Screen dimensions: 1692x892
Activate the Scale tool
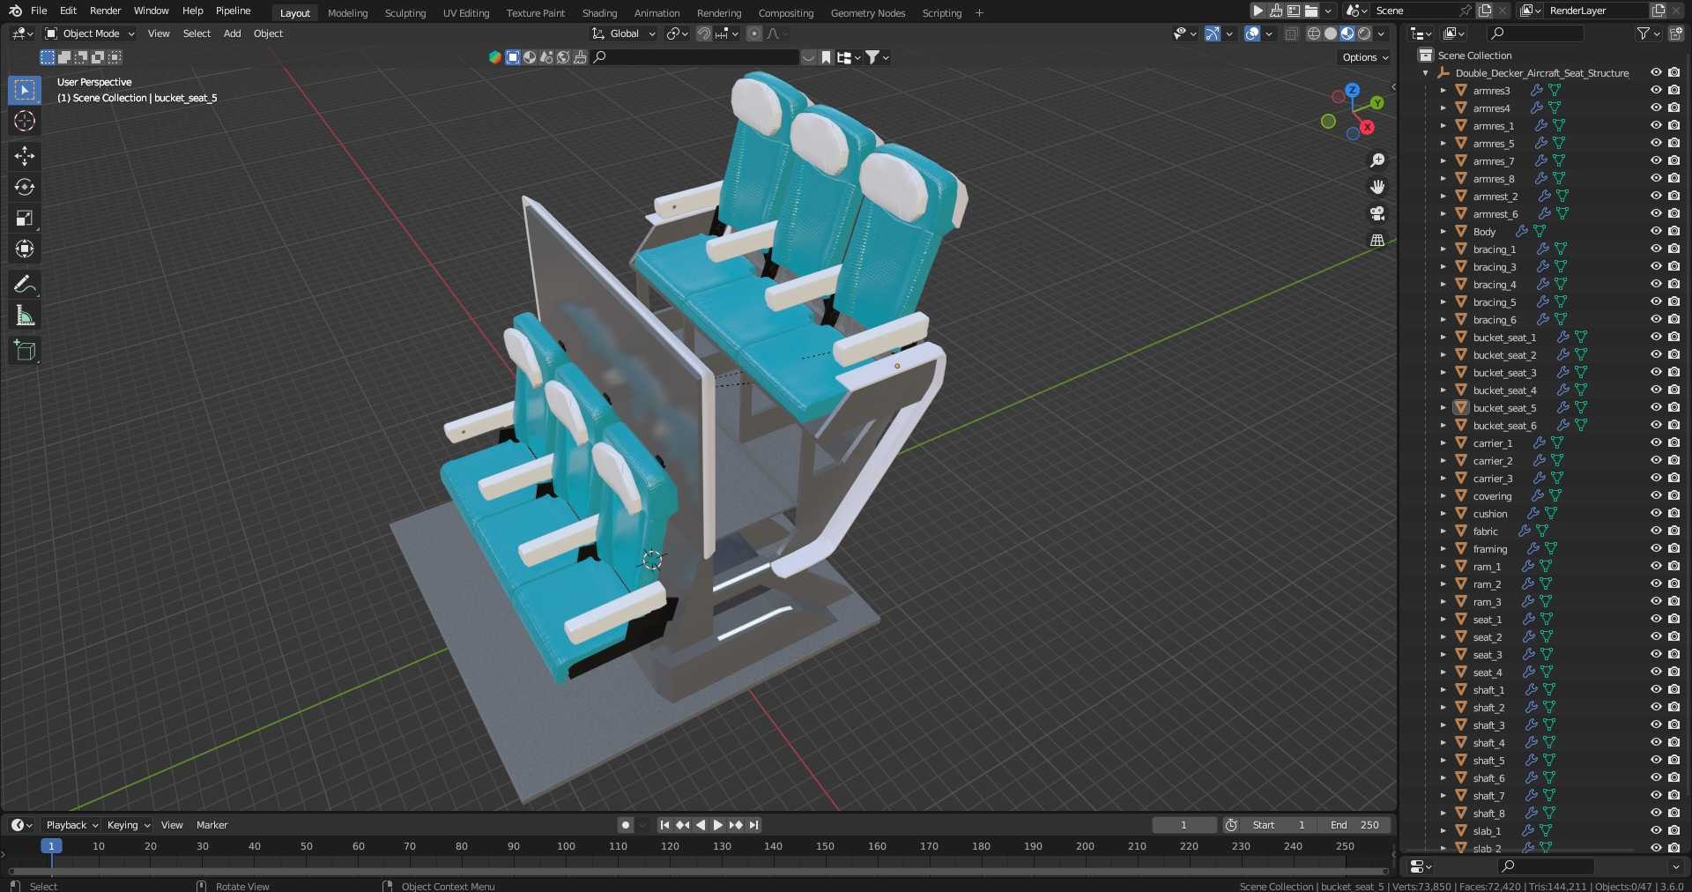25,218
